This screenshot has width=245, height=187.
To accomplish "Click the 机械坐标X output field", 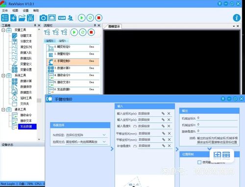I will [217, 118].
